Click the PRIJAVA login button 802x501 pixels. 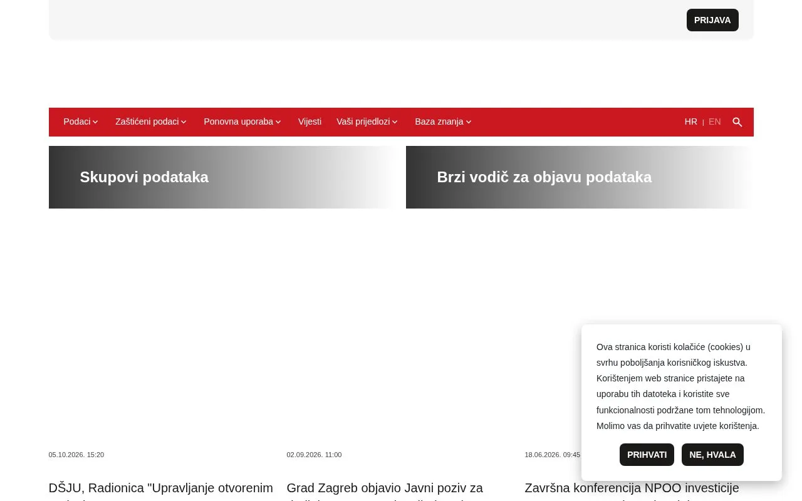click(712, 20)
